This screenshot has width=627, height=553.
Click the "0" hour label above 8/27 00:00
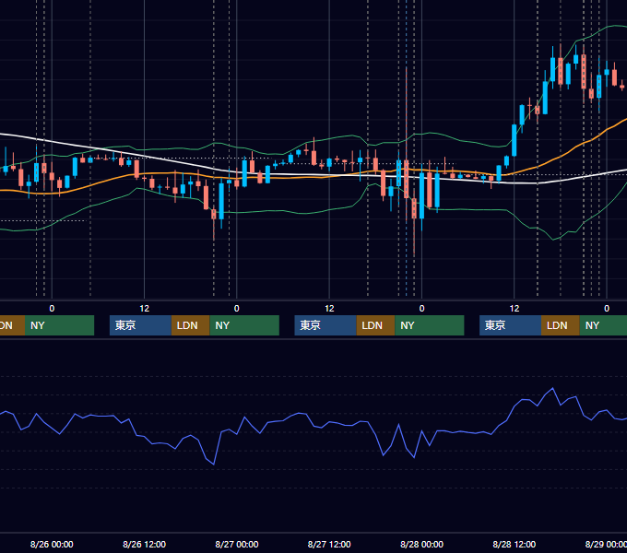coord(237,309)
